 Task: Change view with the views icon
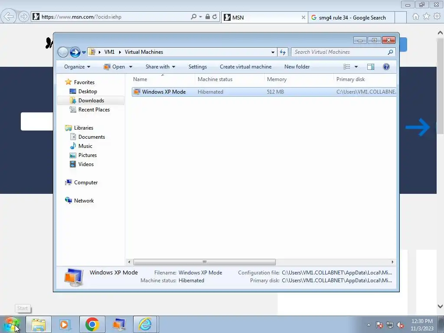click(x=347, y=67)
